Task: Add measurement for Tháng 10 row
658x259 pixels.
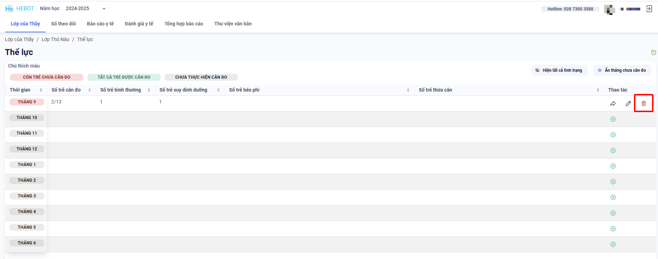Action: tap(613, 119)
